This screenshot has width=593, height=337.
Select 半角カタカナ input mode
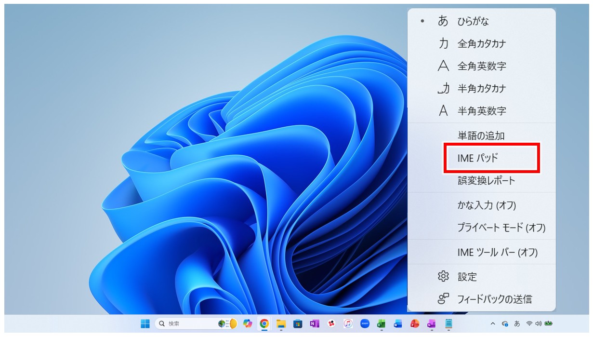tap(481, 89)
